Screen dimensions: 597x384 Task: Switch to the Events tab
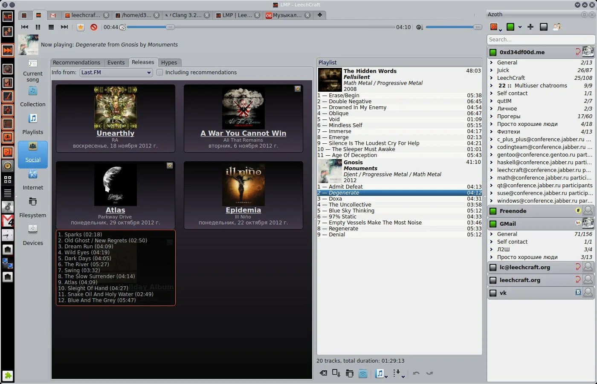click(116, 62)
